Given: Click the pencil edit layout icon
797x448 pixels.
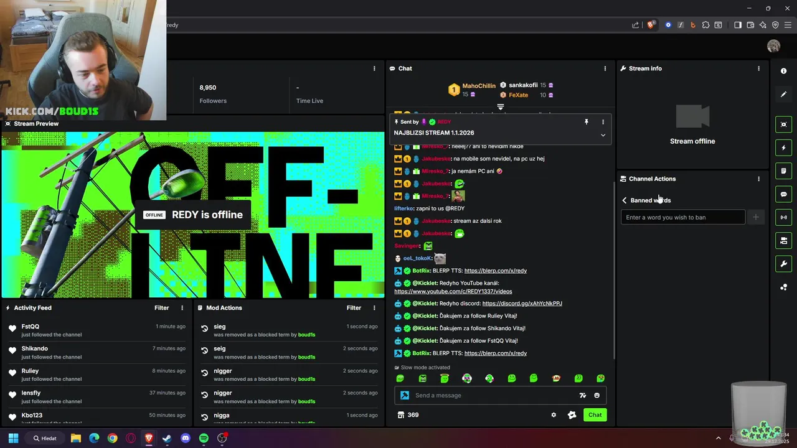Looking at the screenshot, I should coord(783,95).
